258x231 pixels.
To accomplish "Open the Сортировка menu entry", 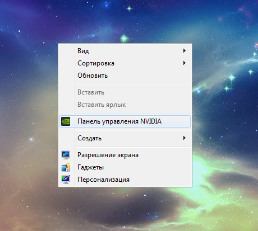I will click(x=125, y=63).
